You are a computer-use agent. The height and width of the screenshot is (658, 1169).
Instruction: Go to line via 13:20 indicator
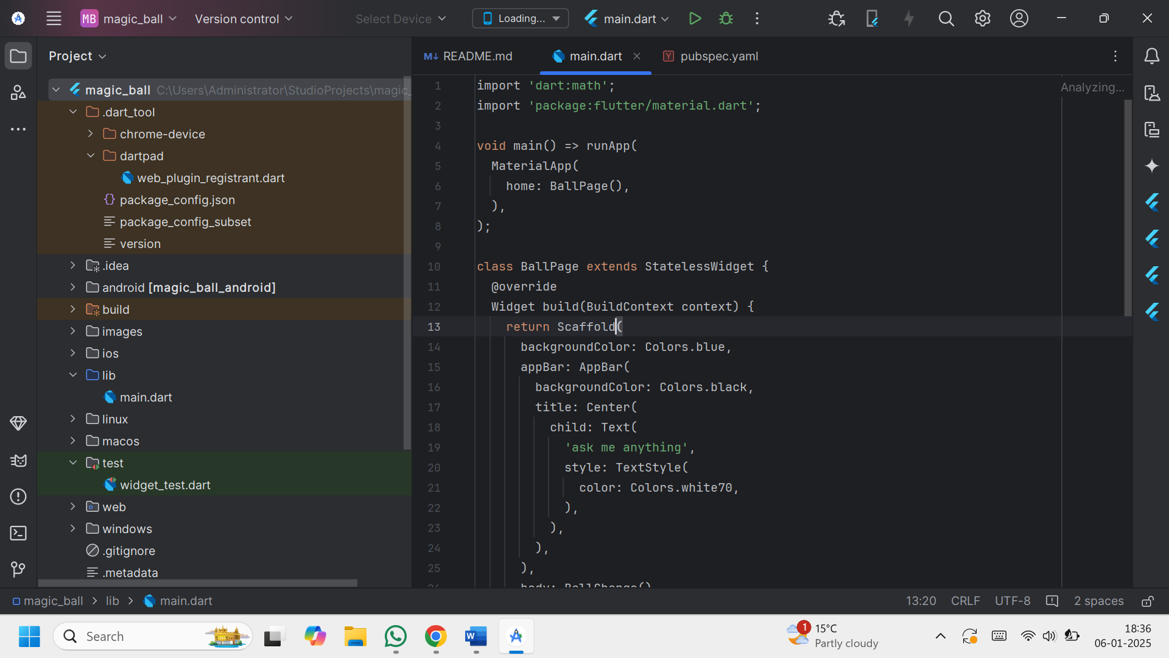pos(921,601)
